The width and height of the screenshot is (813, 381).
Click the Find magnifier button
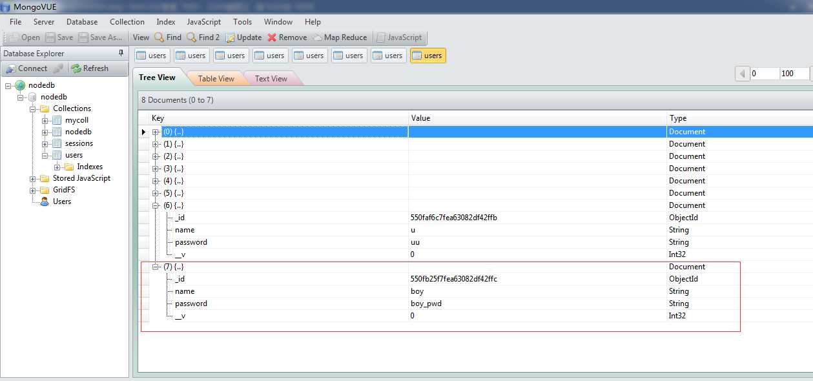168,37
